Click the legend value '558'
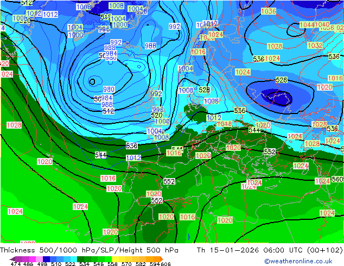This screenshot has width=344, height=266. 112,264
